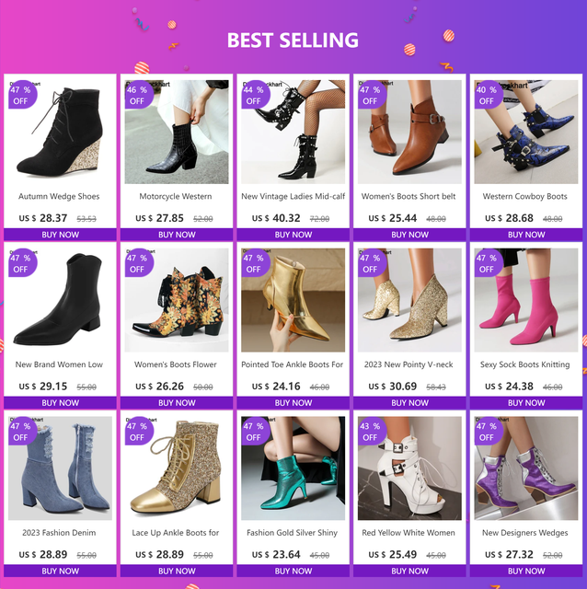Viewport: 587px width, 589px height.
Task: Buy the Red Yellow White Women boots
Action: (409, 571)
